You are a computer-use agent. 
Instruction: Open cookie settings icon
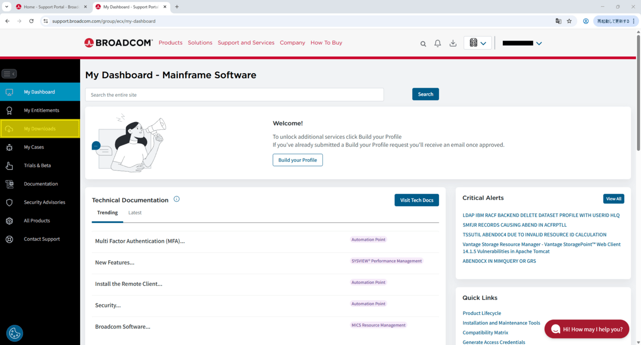pyautogui.click(x=15, y=333)
